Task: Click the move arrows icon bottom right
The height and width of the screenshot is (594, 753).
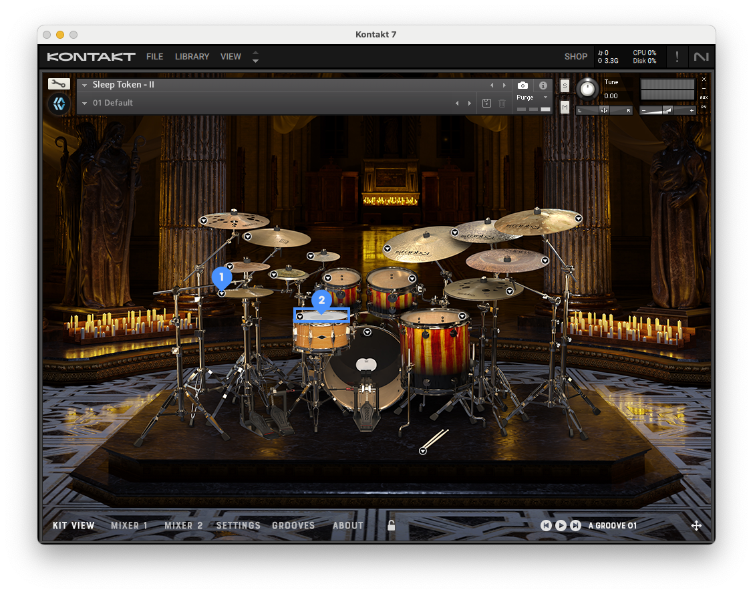Action: (696, 526)
